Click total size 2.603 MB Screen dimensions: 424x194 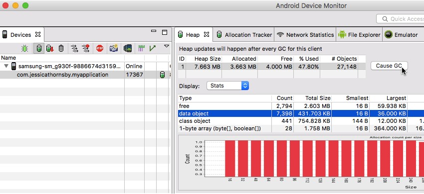click(318, 106)
